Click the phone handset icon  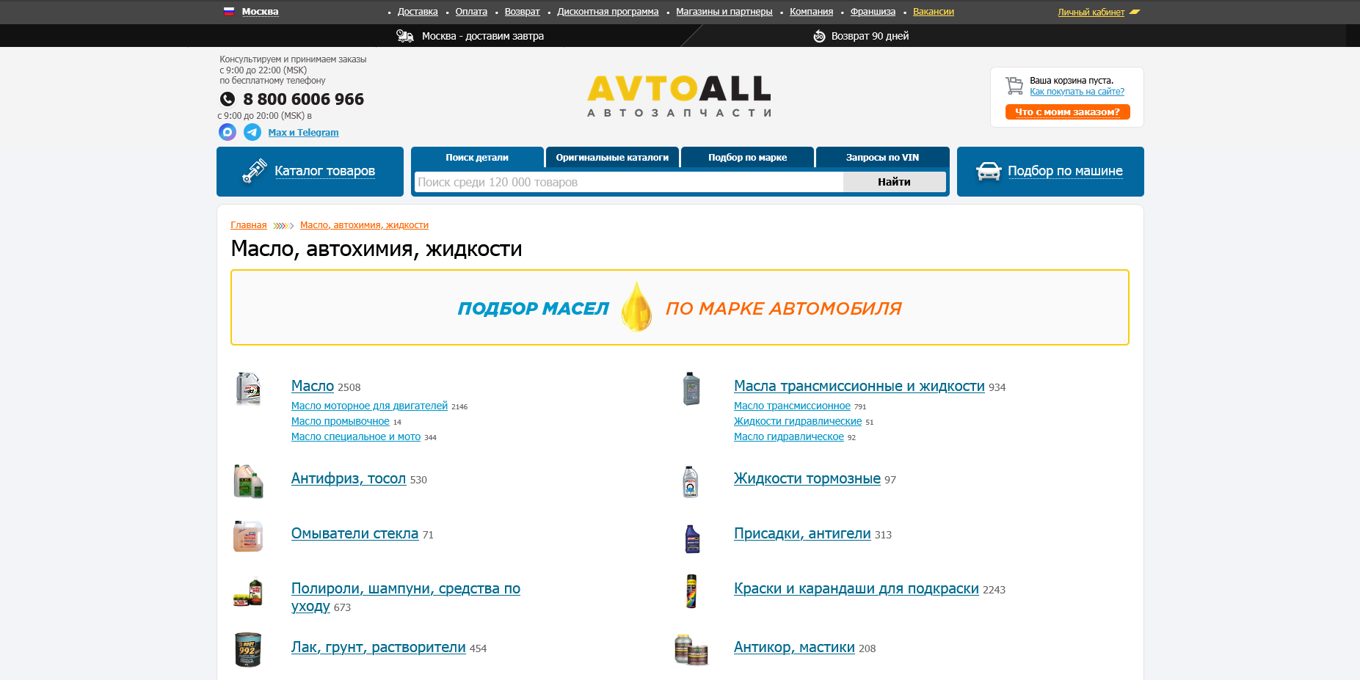(x=228, y=99)
